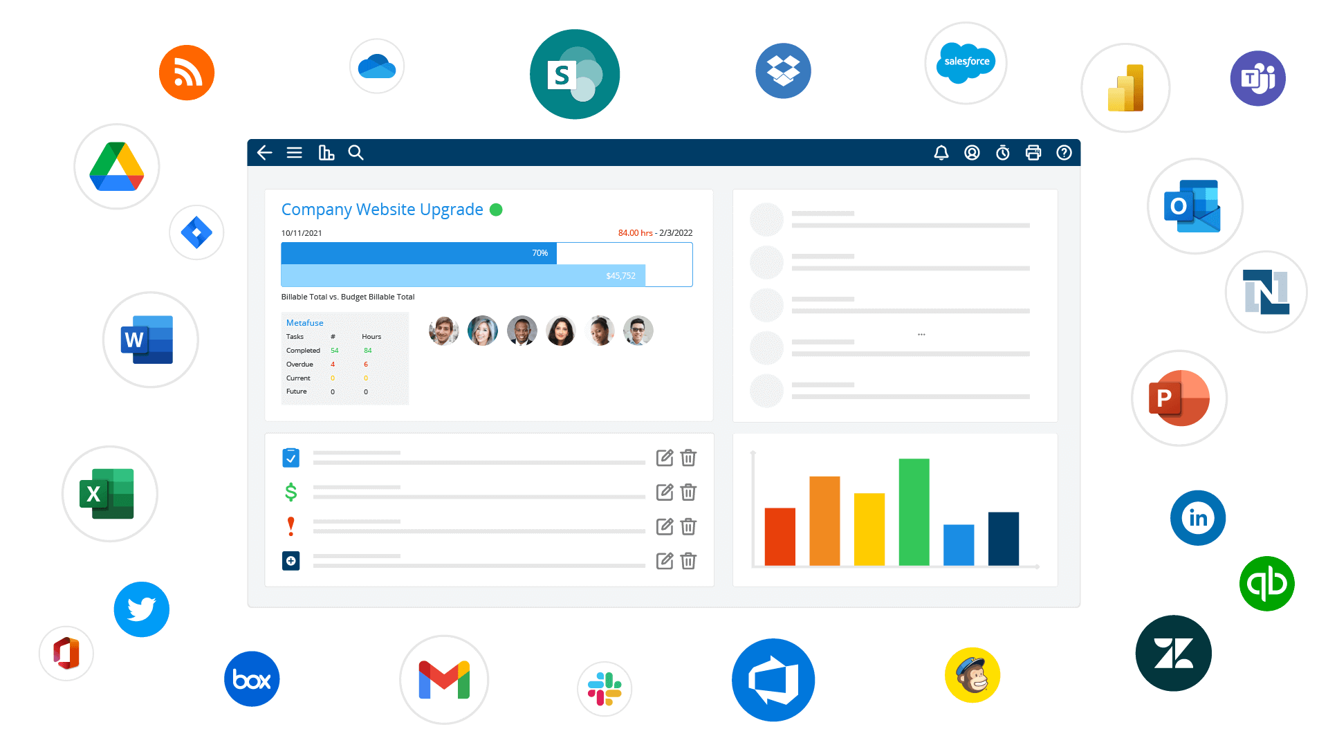This screenshot has height=747, width=1328.
Task: Click the 84.00 hrs label
Action: point(635,233)
